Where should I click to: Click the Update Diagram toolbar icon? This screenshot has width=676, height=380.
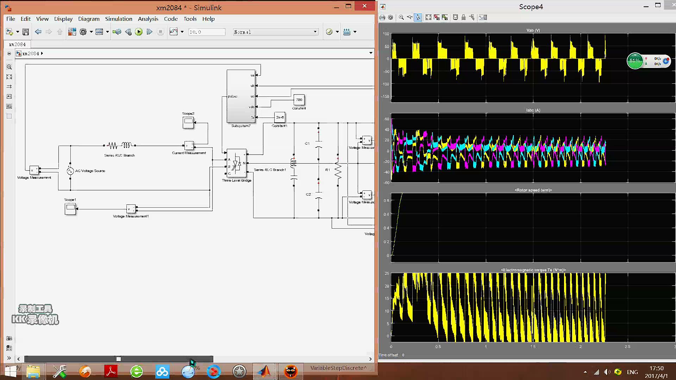click(117, 32)
